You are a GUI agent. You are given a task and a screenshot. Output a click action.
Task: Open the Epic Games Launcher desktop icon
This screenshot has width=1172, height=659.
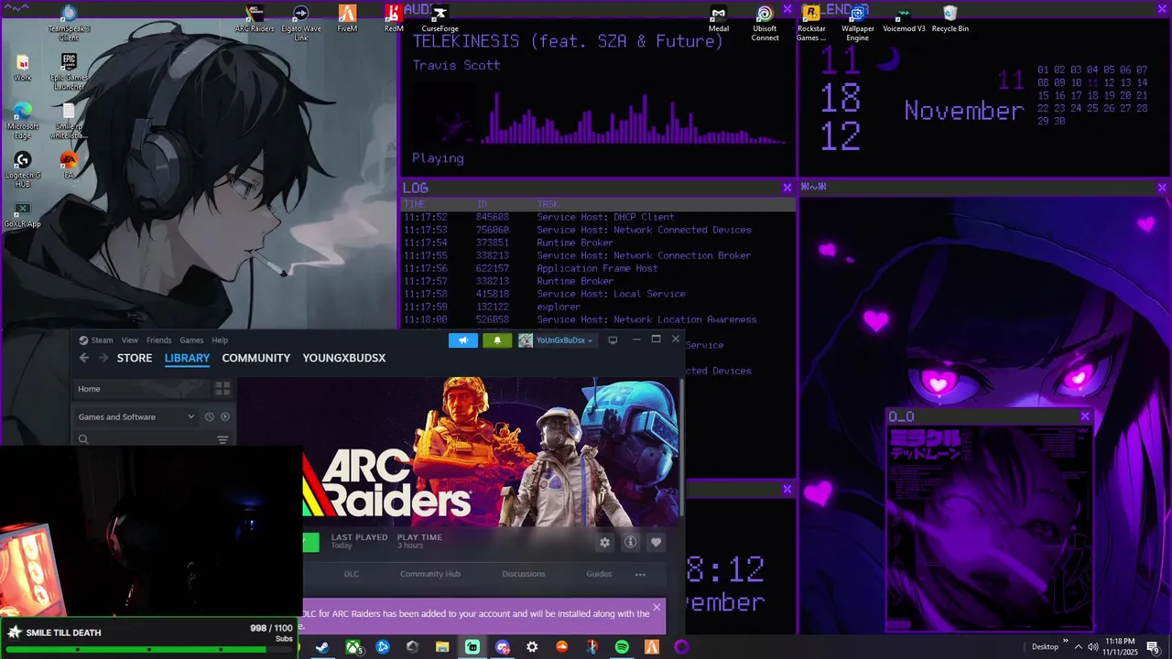pos(69,71)
